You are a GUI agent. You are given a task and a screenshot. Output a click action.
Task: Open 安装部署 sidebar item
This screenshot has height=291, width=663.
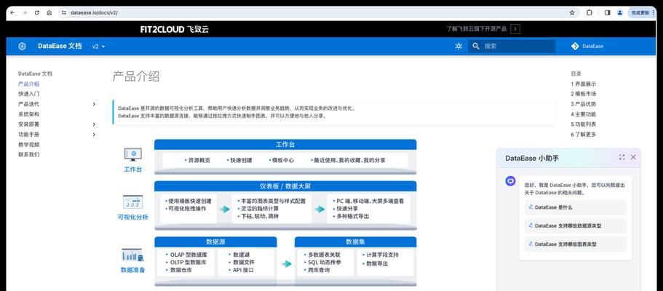(29, 124)
